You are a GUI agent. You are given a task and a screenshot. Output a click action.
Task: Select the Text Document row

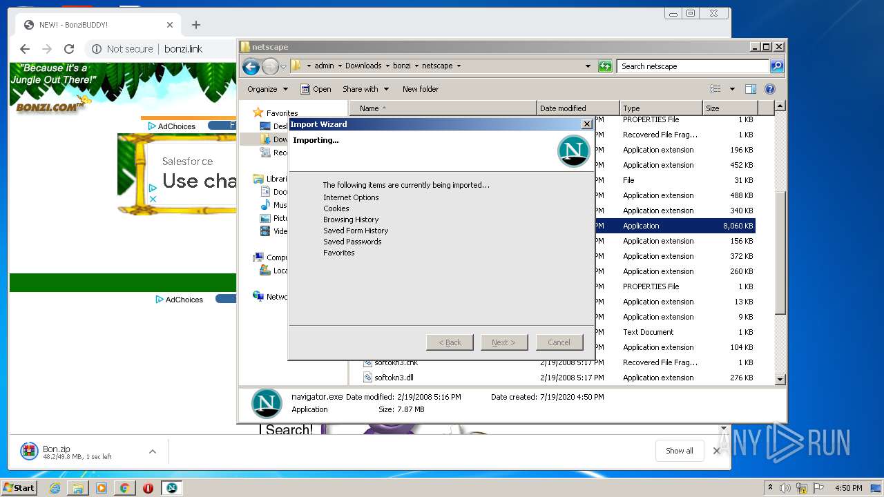[x=674, y=332]
